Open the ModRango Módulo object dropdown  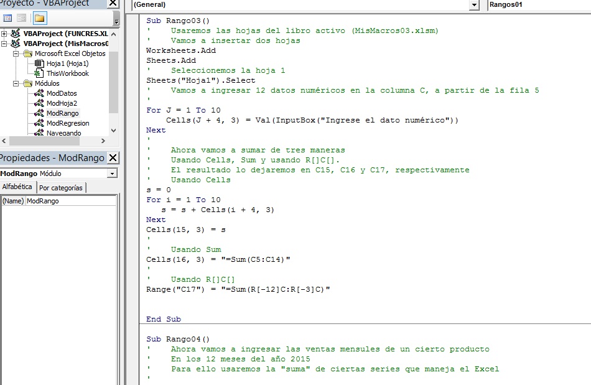[112, 174]
